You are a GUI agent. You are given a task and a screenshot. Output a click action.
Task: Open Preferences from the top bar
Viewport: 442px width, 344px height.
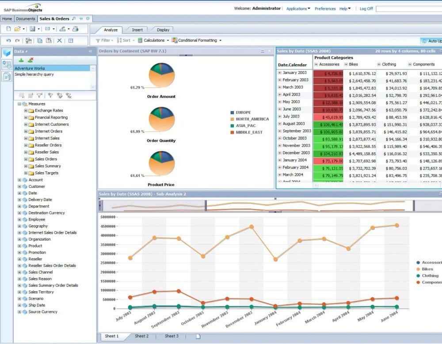[x=325, y=8]
